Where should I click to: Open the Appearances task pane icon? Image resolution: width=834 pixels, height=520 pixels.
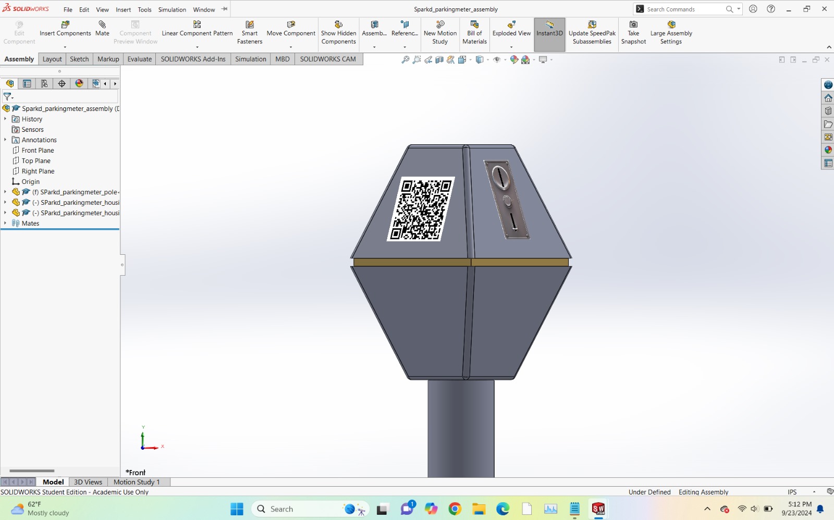point(828,150)
